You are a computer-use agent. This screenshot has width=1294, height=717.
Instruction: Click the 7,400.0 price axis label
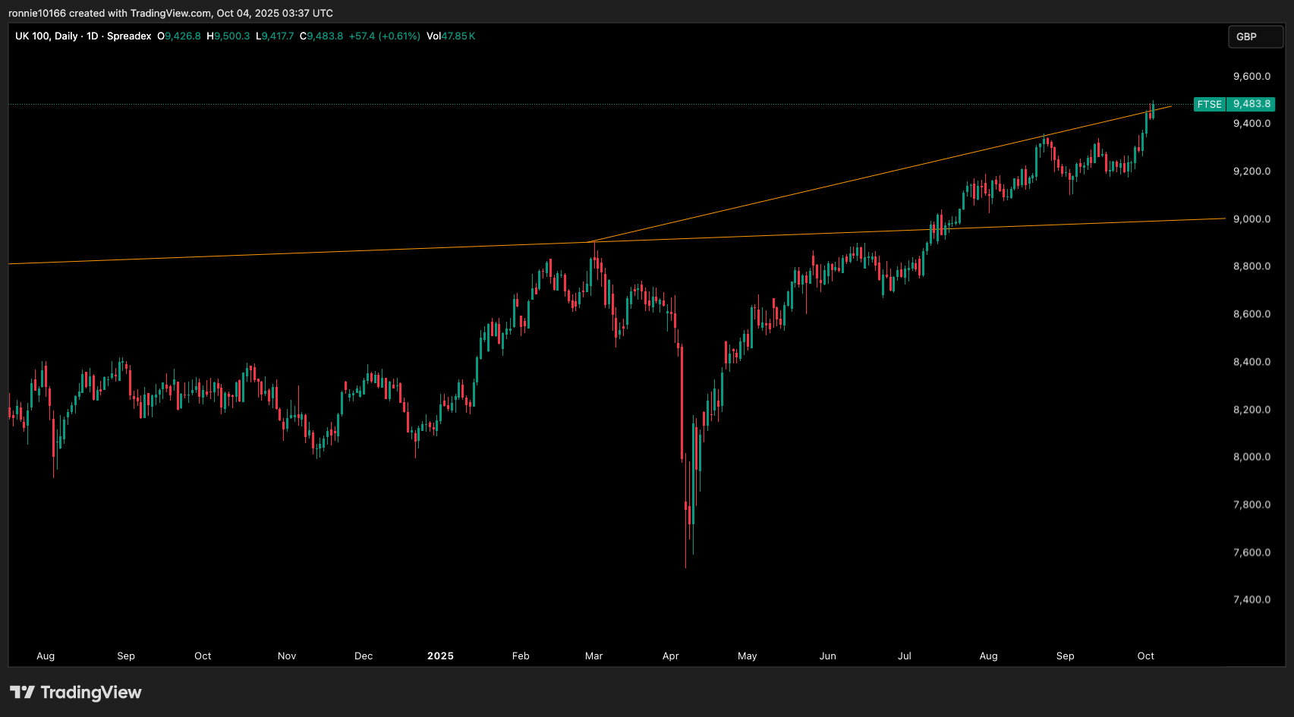(1251, 599)
